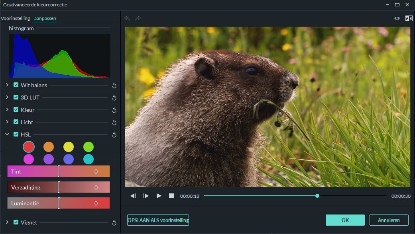The height and width of the screenshot is (234, 415).
Task: Pick the purple HSL color swatch
Action: tap(49, 159)
